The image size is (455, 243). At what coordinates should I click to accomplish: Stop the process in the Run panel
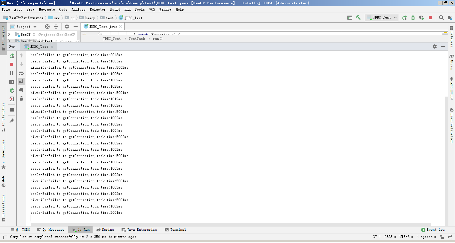coord(12,64)
